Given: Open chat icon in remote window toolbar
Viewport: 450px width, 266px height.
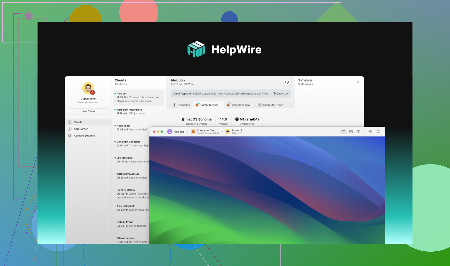Looking at the screenshot, I should [x=379, y=132].
